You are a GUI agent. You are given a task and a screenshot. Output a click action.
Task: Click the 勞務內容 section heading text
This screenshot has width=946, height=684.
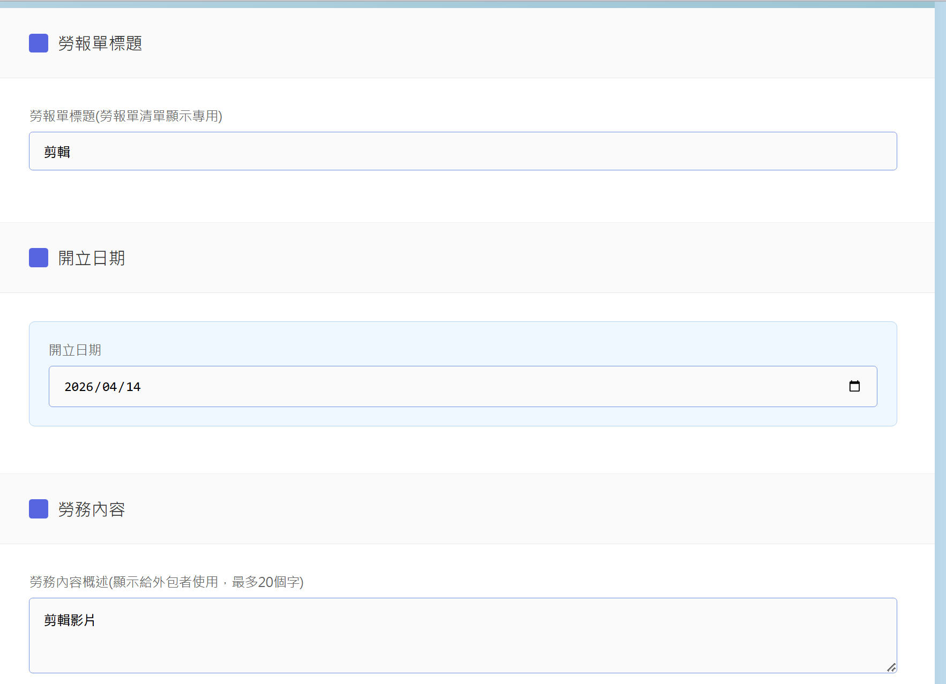[x=92, y=509]
